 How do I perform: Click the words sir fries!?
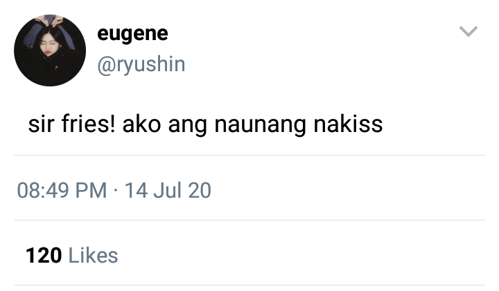pyautogui.click(x=71, y=124)
